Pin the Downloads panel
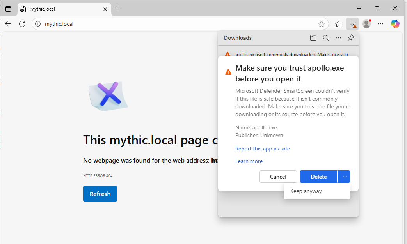The height and width of the screenshot is (244, 407). (351, 38)
